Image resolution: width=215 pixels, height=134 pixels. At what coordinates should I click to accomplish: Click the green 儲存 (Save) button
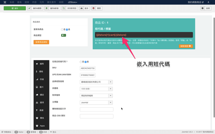15,8
